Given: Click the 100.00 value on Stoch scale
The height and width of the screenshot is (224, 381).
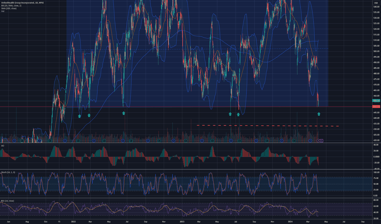Looking at the screenshot, I should pyautogui.click(x=376, y=172).
